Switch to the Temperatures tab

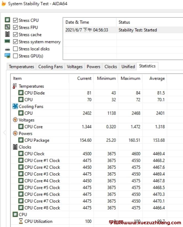click(21, 67)
